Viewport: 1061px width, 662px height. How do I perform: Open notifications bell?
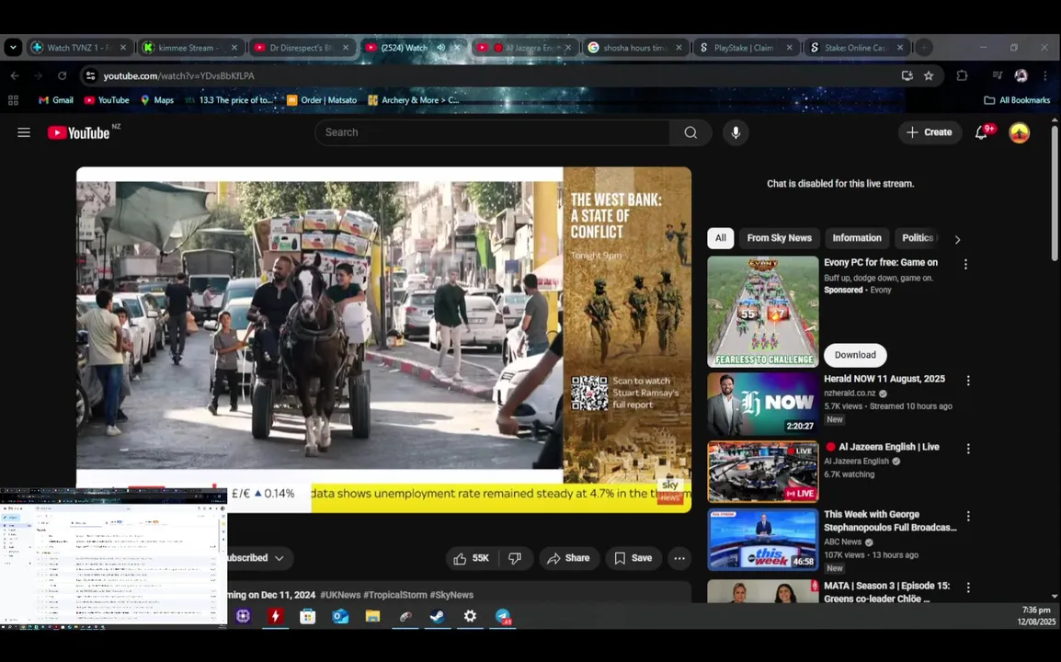(981, 132)
